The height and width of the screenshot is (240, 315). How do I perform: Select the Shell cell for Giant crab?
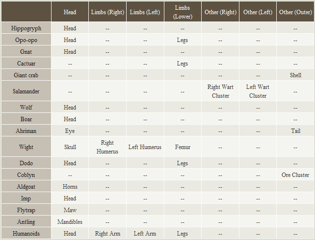click(295, 75)
